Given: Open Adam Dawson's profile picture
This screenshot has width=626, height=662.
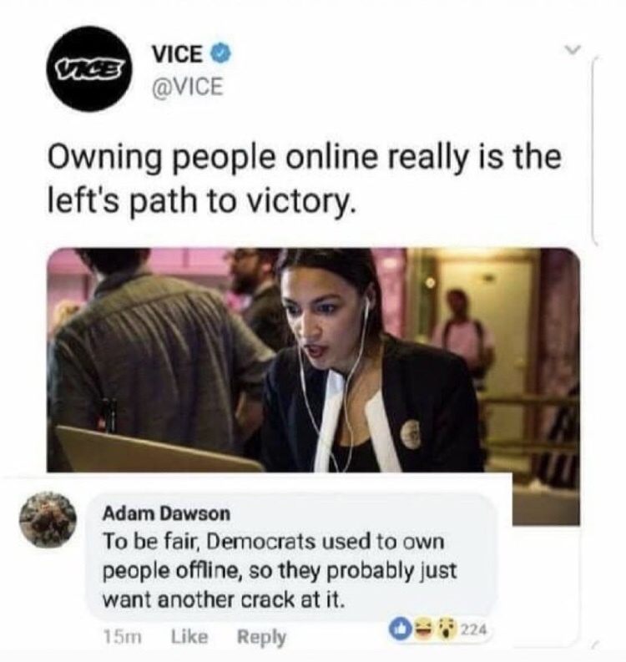Looking at the screenshot, I should [48, 520].
